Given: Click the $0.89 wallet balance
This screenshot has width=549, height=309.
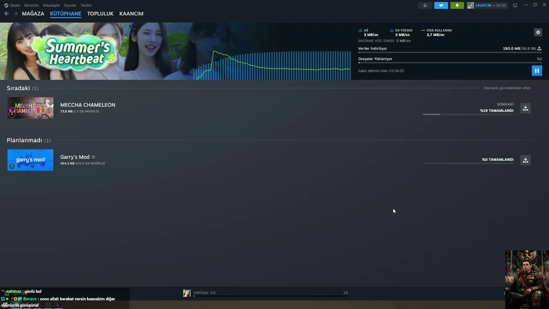Looking at the screenshot, I should pos(501,6).
